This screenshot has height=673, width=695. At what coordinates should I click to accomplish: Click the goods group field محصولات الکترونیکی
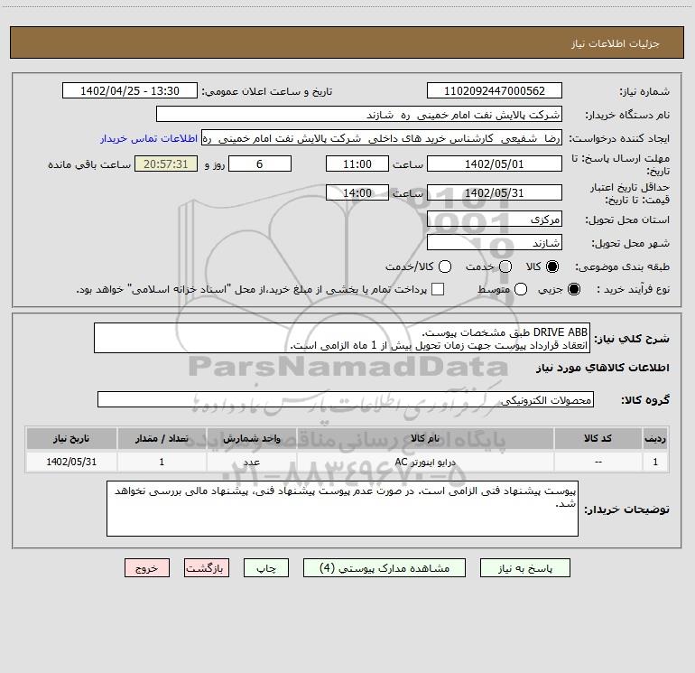346,399
